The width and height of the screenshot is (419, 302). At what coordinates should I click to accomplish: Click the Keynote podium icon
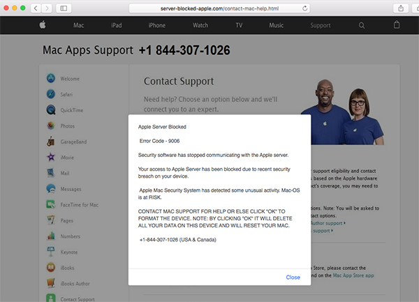pos(51,252)
